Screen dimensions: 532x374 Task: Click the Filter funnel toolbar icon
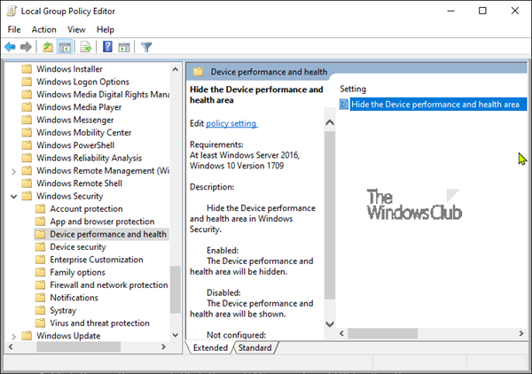(146, 47)
